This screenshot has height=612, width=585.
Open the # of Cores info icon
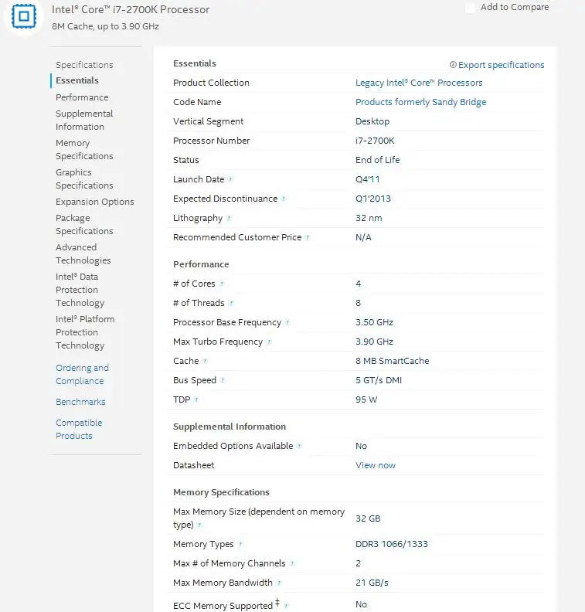point(221,284)
